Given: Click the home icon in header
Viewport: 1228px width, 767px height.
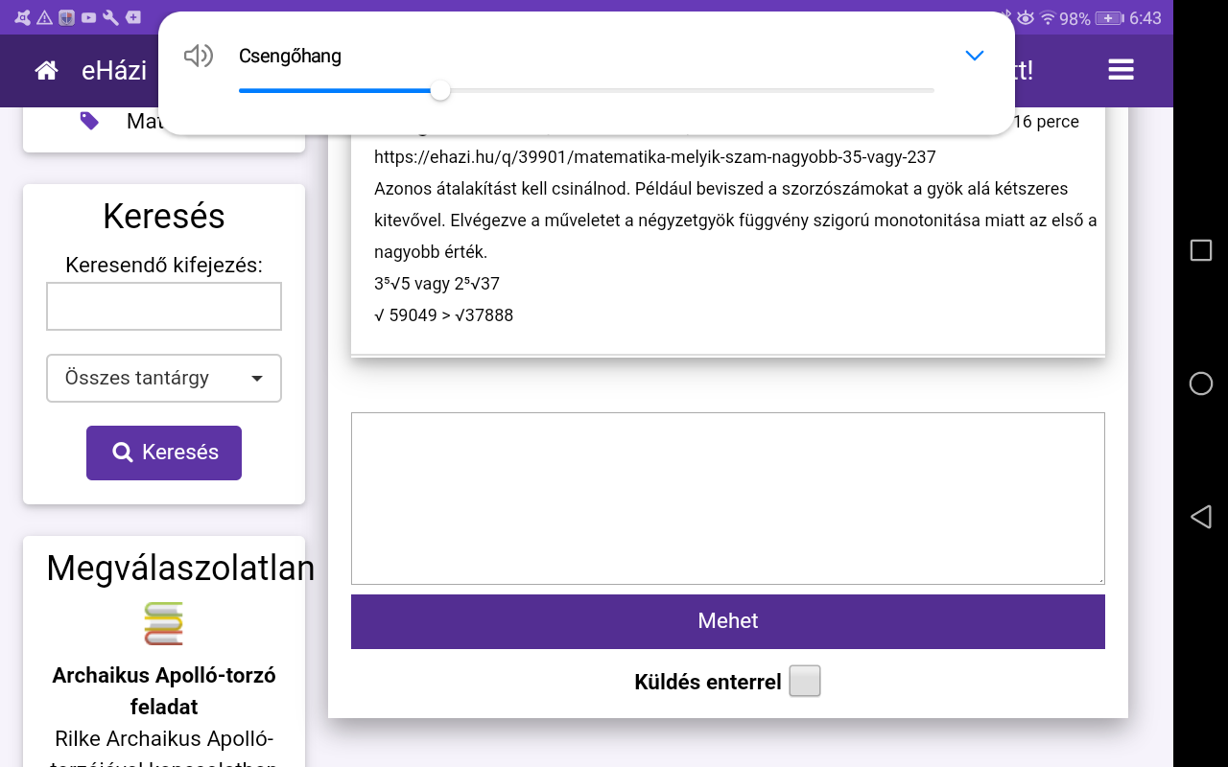Looking at the screenshot, I should click(x=46, y=70).
